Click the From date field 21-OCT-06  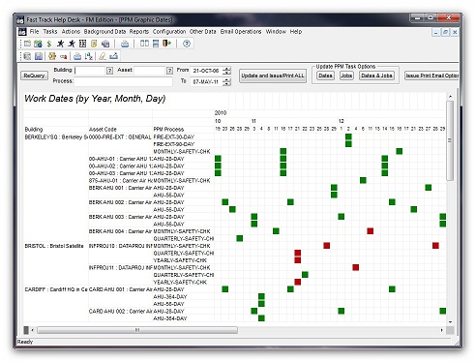point(206,71)
